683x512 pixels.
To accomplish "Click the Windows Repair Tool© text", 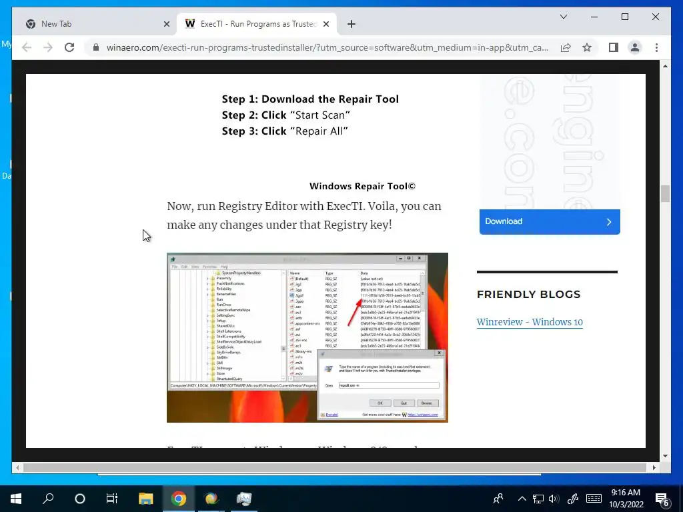I will tap(362, 187).
